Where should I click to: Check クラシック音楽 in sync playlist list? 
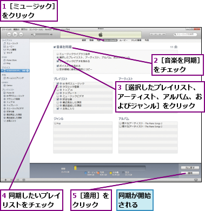pyautogui.click(x=58, y=87)
